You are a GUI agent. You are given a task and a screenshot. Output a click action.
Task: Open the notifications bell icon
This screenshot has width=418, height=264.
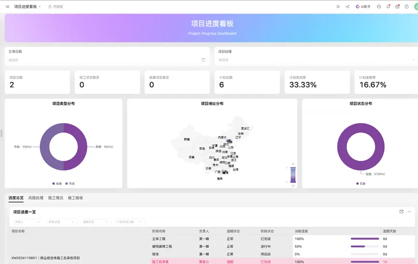tap(388, 7)
